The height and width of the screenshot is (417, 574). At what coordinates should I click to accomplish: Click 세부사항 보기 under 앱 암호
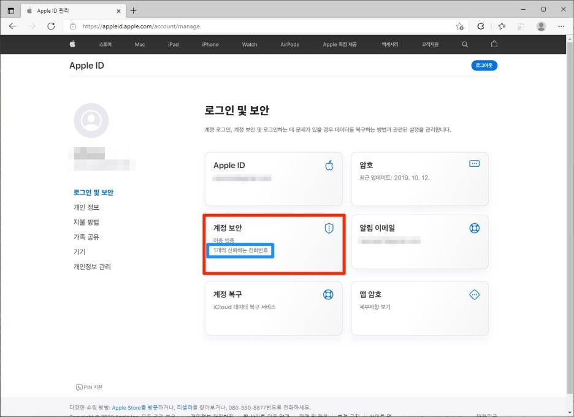coord(375,307)
